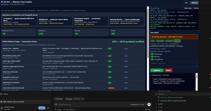
Task: Expand the scripts folder
Action: [x=156, y=107]
